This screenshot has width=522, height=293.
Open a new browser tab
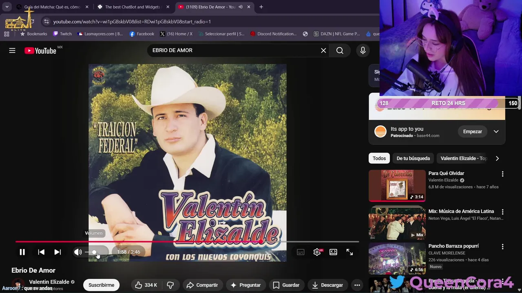click(261, 7)
